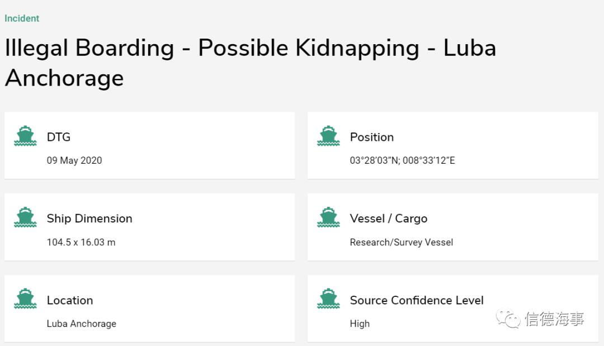Select the Vessel / Cargo heading
Screen dimensions: 604x346
(389, 219)
